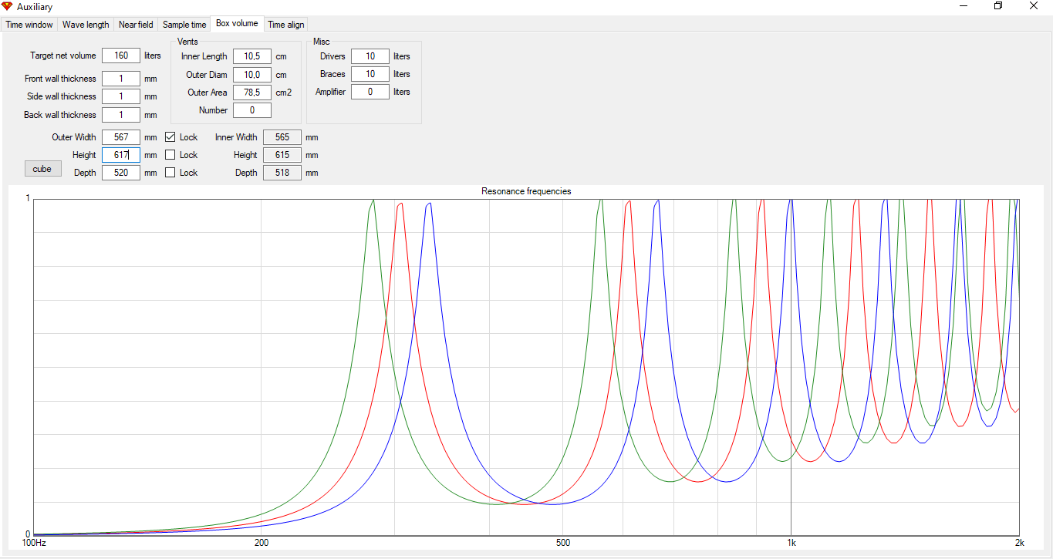This screenshot has height=559, width=1053.
Task: Click the Target net volume field
Action: (121, 56)
